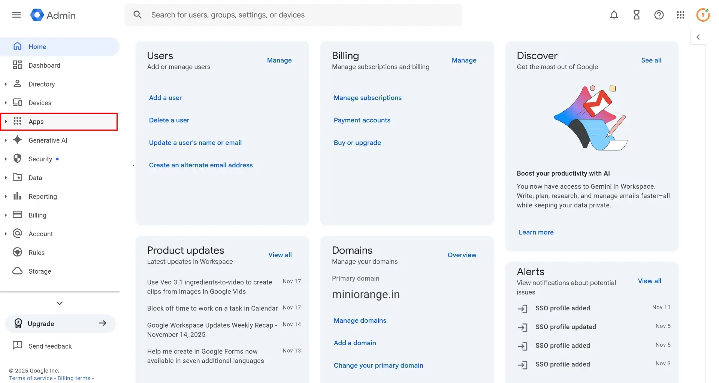Click the search magnifier icon
Image resolution: width=719 pixels, height=383 pixels.
pyautogui.click(x=137, y=15)
